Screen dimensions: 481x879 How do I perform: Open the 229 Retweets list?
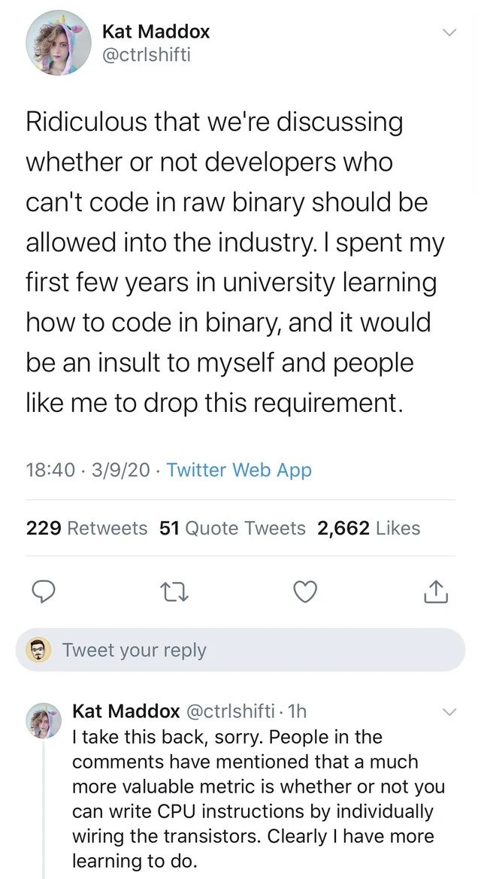click(x=87, y=528)
